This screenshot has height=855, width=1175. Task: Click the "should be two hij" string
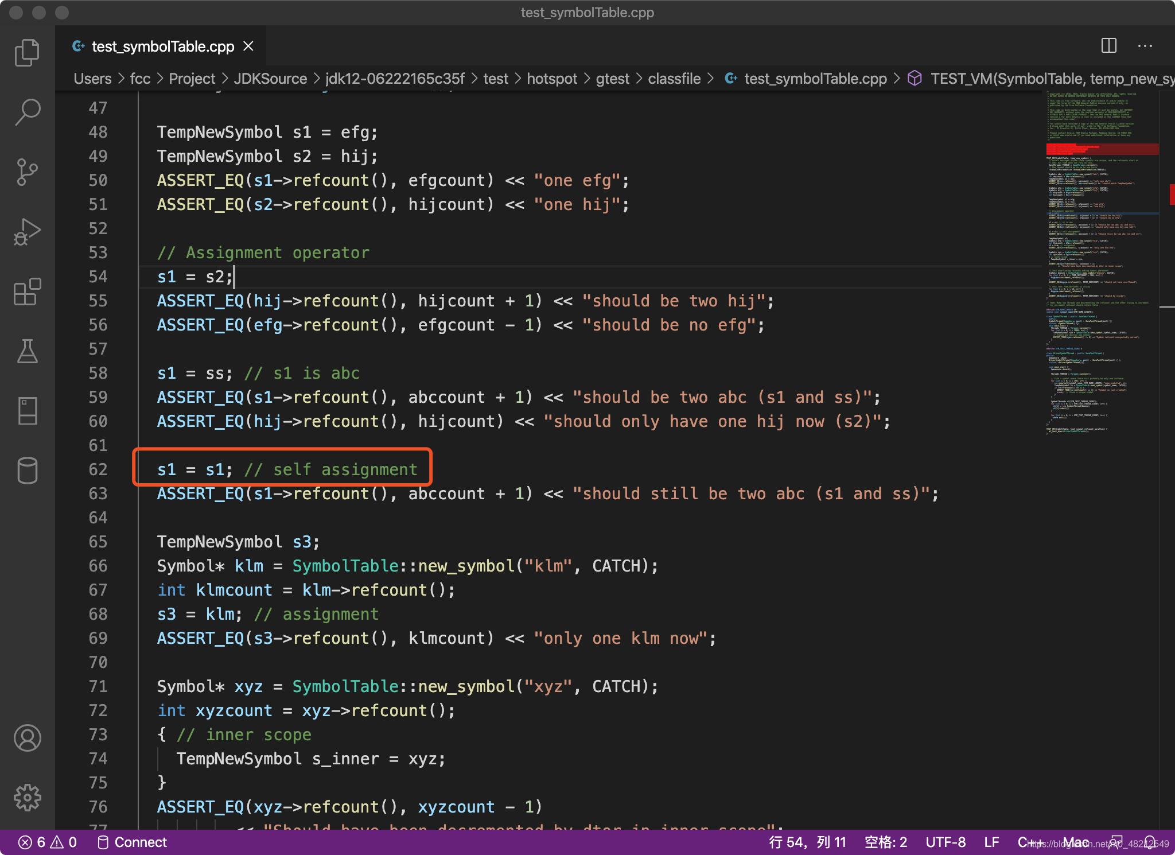click(674, 301)
